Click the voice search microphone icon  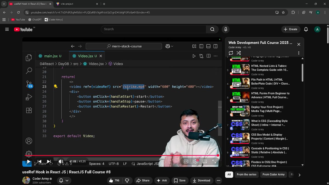(225, 29)
